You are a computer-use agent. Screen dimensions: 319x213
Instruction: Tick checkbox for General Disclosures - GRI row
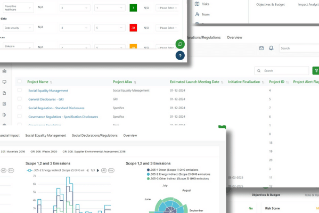20,99
